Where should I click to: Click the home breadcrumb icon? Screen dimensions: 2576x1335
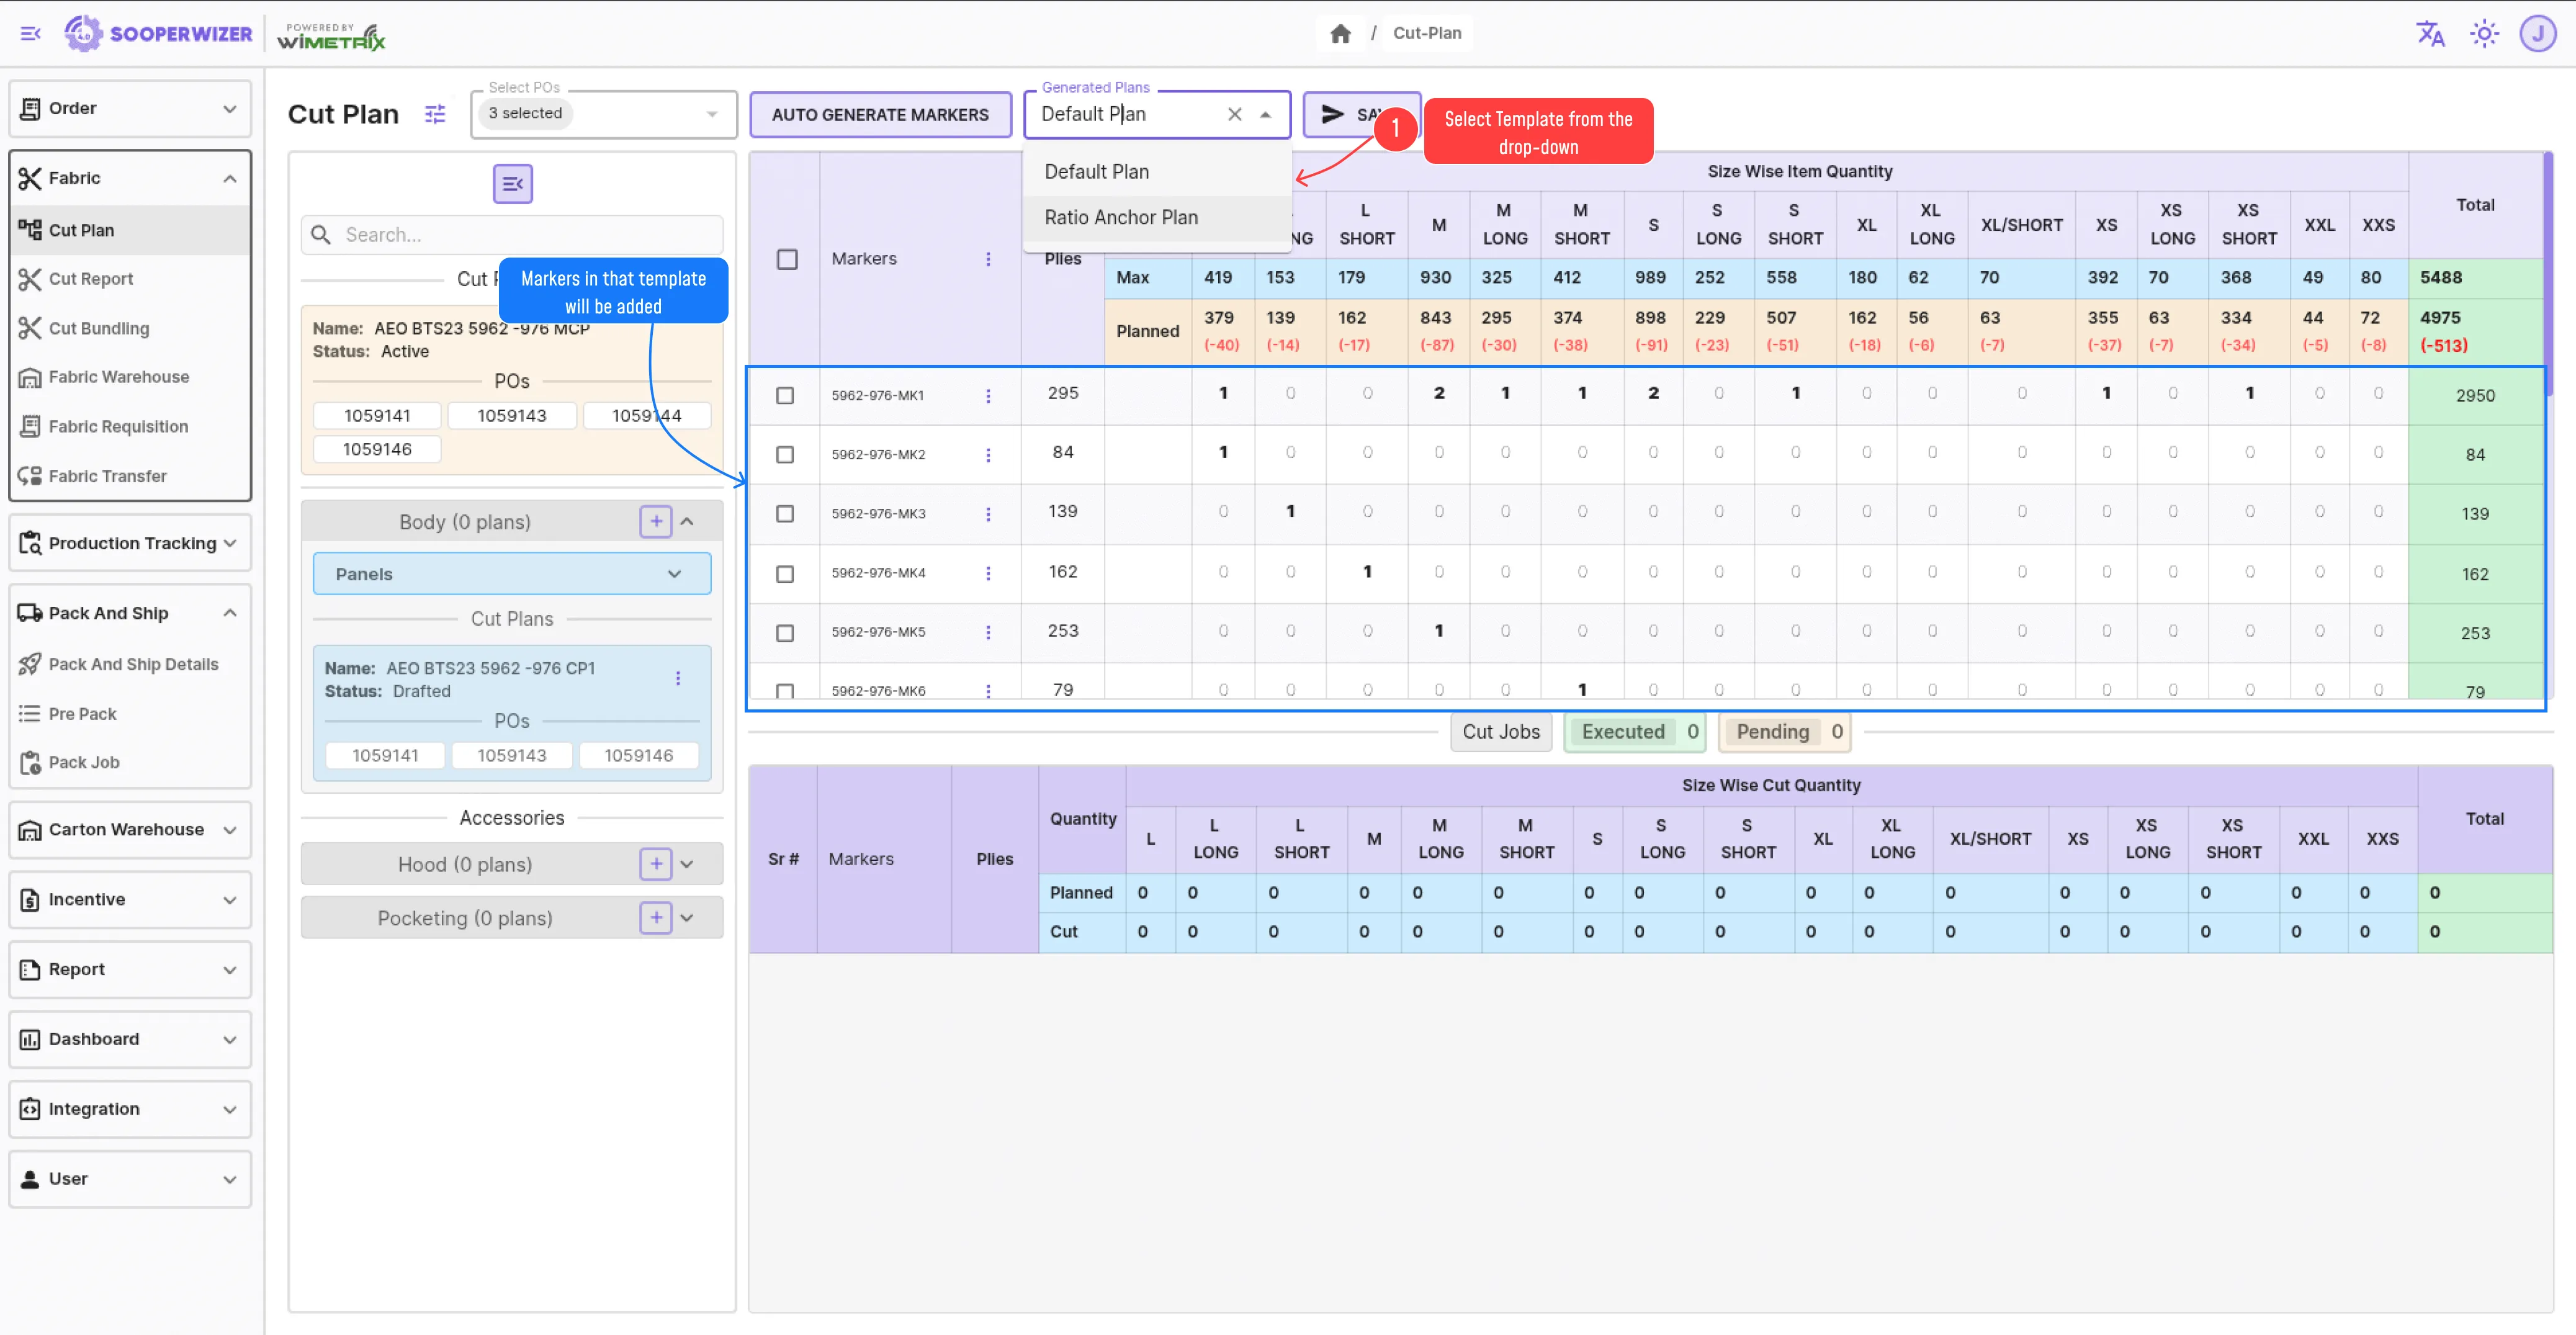pyautogui.click(x=1340, y=34)
